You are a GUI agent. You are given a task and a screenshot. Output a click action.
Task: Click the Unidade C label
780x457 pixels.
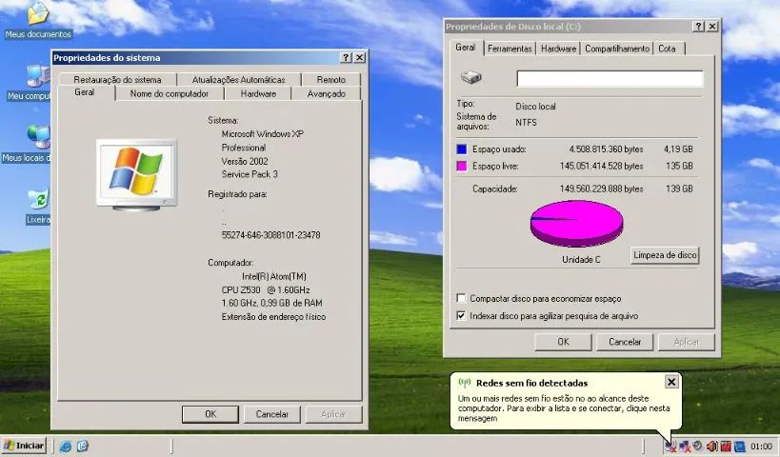click(x=581, y=260)
